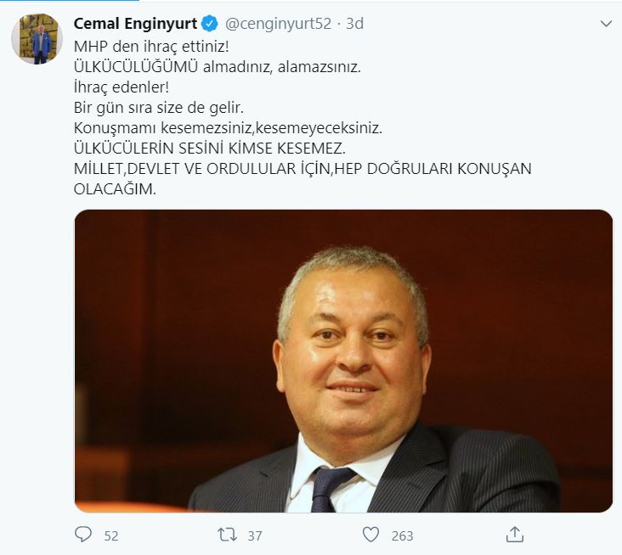Click the line starting 'Konuşmamı kesemezsiniz'

click(228, 128)
